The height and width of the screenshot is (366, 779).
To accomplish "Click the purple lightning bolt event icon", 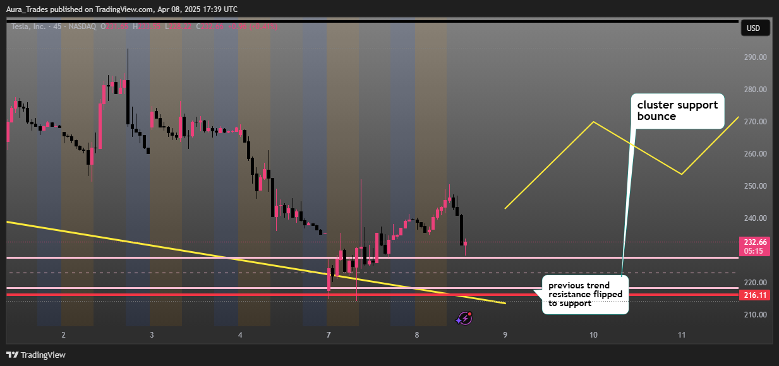I will [466, 319].
